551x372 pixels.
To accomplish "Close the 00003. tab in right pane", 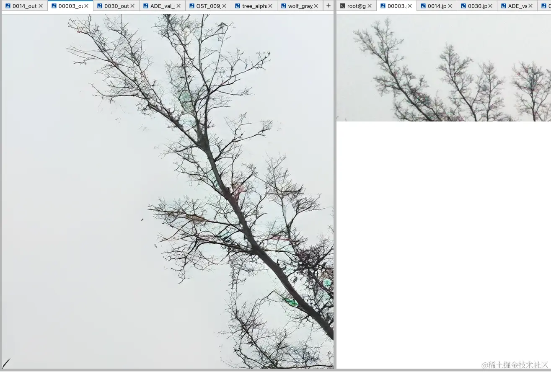I will (410, 6).
